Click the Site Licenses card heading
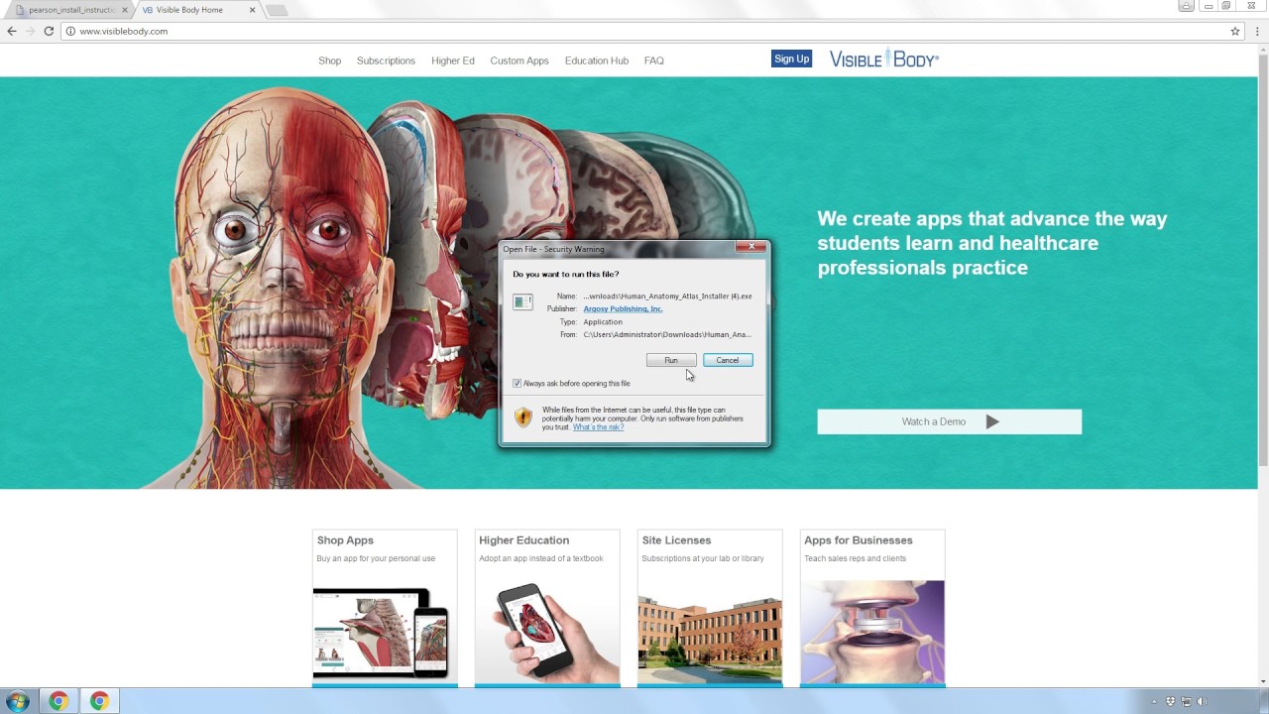 point(676,540)
